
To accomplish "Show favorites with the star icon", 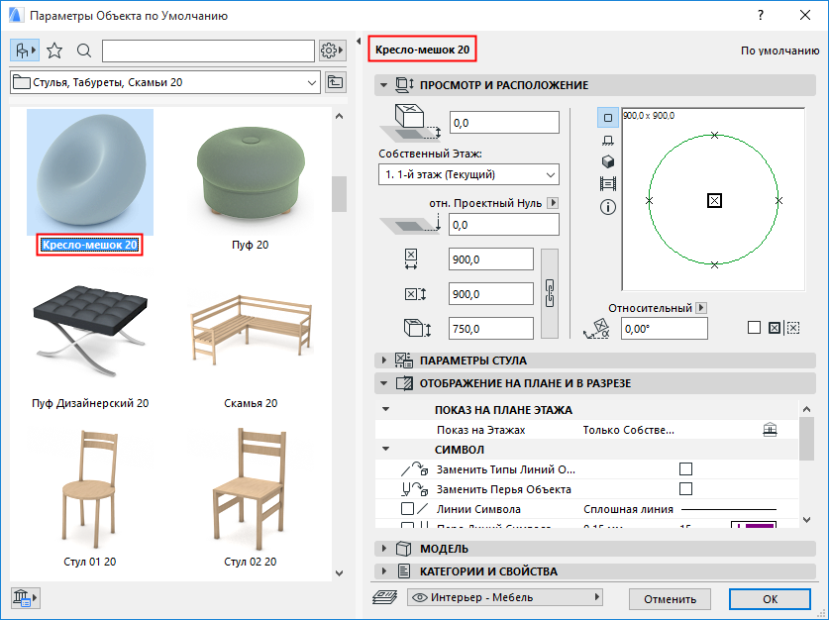I will pos(54,51).
